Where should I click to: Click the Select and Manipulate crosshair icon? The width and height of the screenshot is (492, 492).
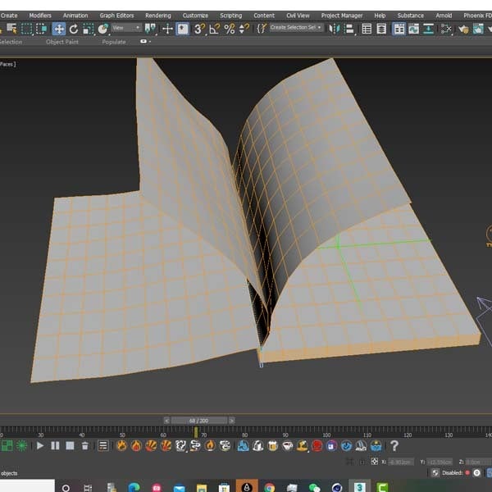pos(167,30)
